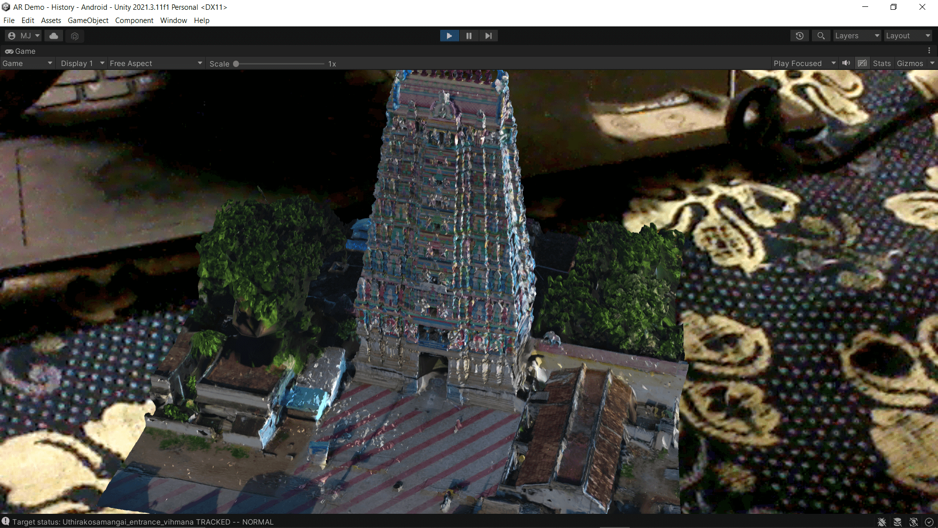Viewport: 938px width, 528px height.
Task: Click the cache server status icon
Action: click(897, 522)
